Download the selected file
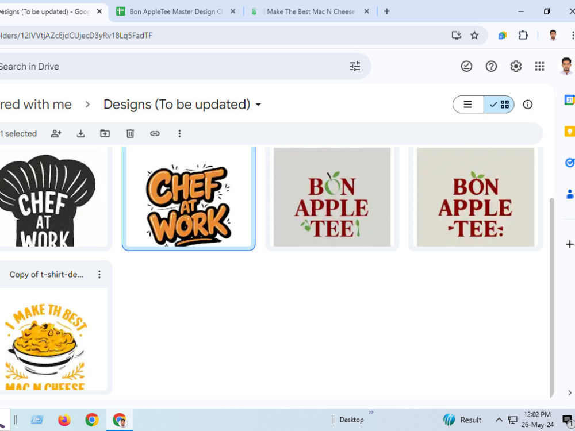This screenshot has width=575, height=431. (x=80, y=133)
